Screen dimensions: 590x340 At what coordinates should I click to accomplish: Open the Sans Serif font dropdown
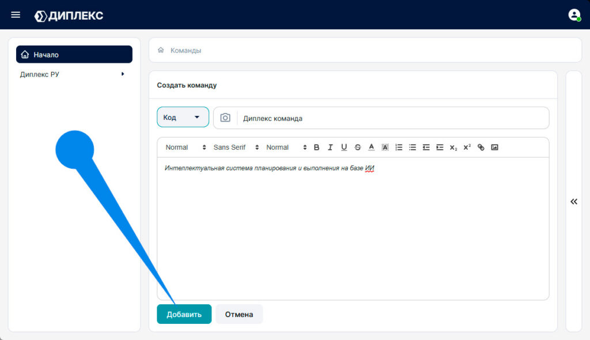tap(236, 147)
